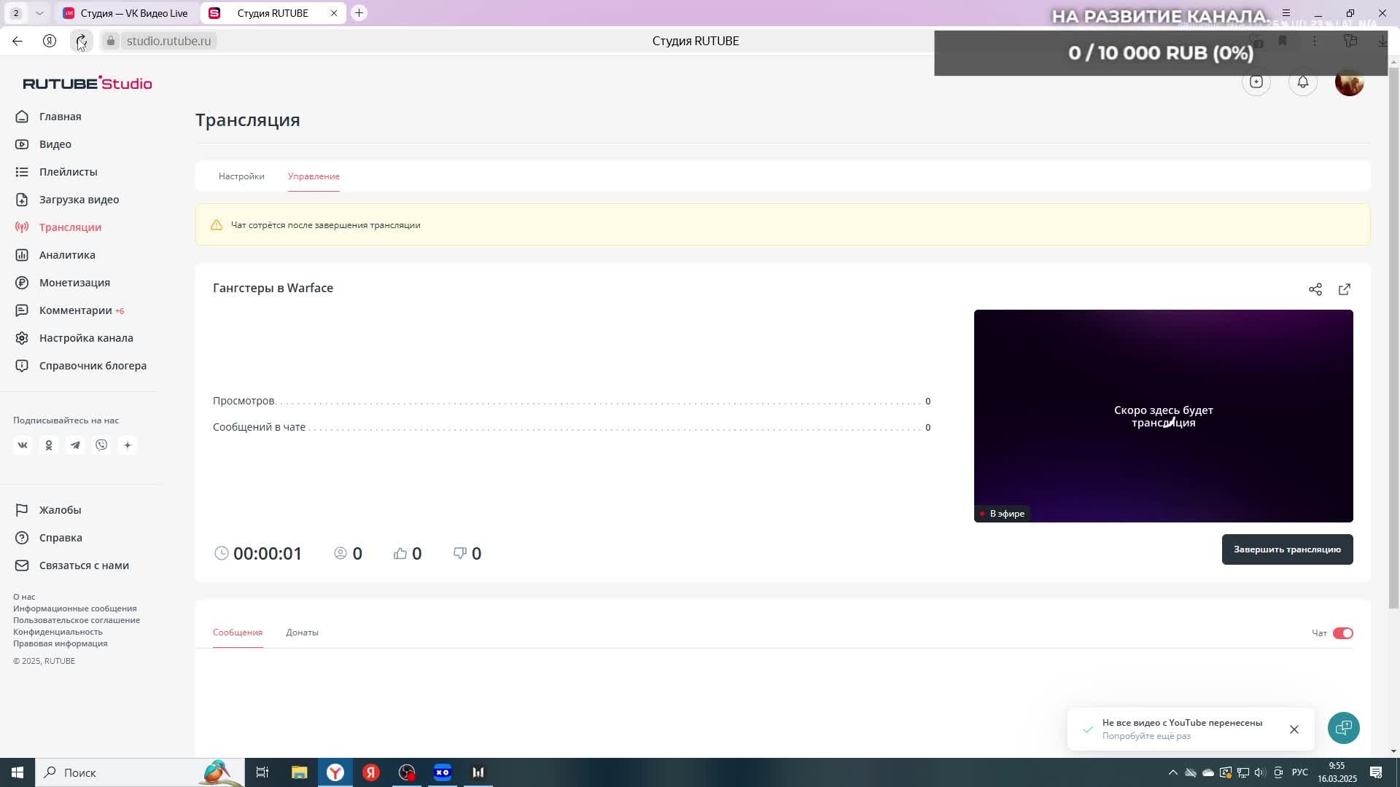The width and height of the screenshot is (1400, 787).
Task: Open OBS Studio from taskbar
Action: 407,772
